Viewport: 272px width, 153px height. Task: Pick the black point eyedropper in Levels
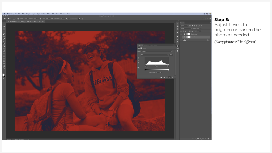click(139, 58)
